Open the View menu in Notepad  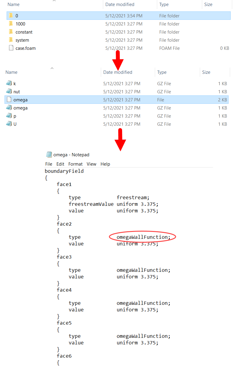coord(91,164)
